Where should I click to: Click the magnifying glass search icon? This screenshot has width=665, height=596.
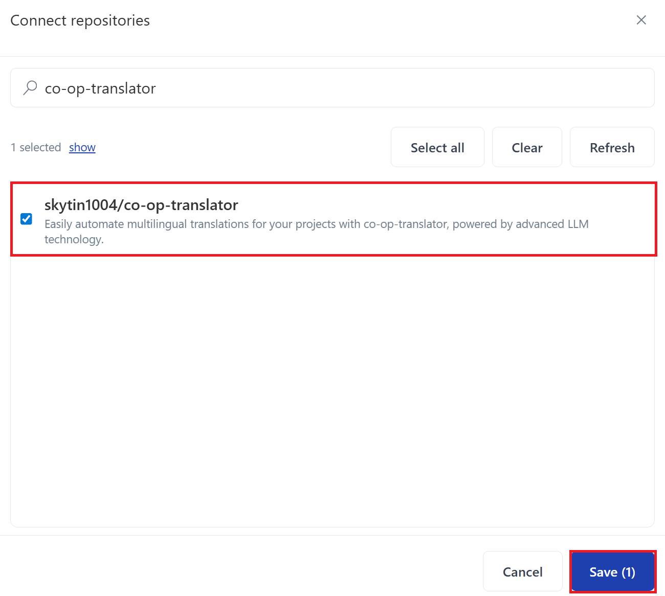click(x=30, y=87)
